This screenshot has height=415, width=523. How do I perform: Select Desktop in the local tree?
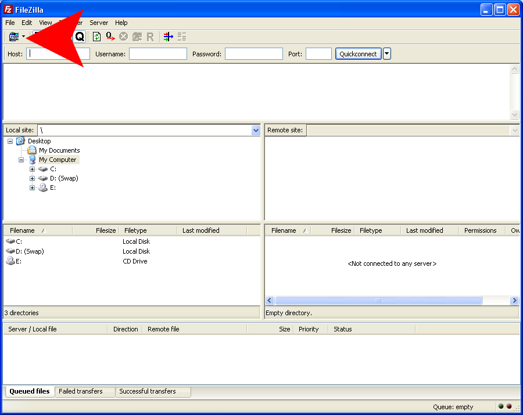pos(40,141)
